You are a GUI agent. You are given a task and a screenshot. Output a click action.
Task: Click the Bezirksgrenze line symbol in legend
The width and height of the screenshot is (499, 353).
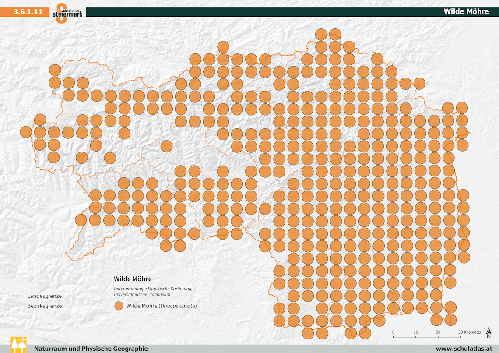pos(16,306)
